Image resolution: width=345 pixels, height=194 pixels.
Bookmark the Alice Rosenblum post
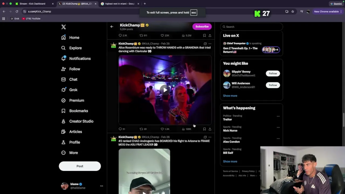[x=204, y=129]
